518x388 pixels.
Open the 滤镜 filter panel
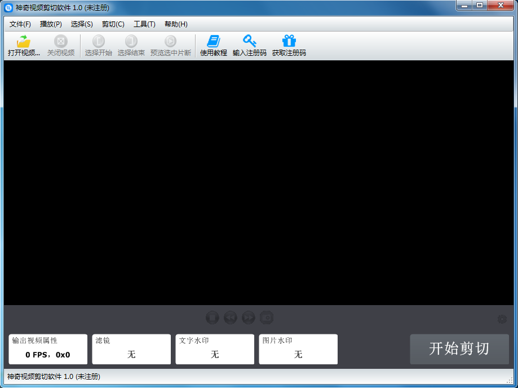(x=131, y=349)
